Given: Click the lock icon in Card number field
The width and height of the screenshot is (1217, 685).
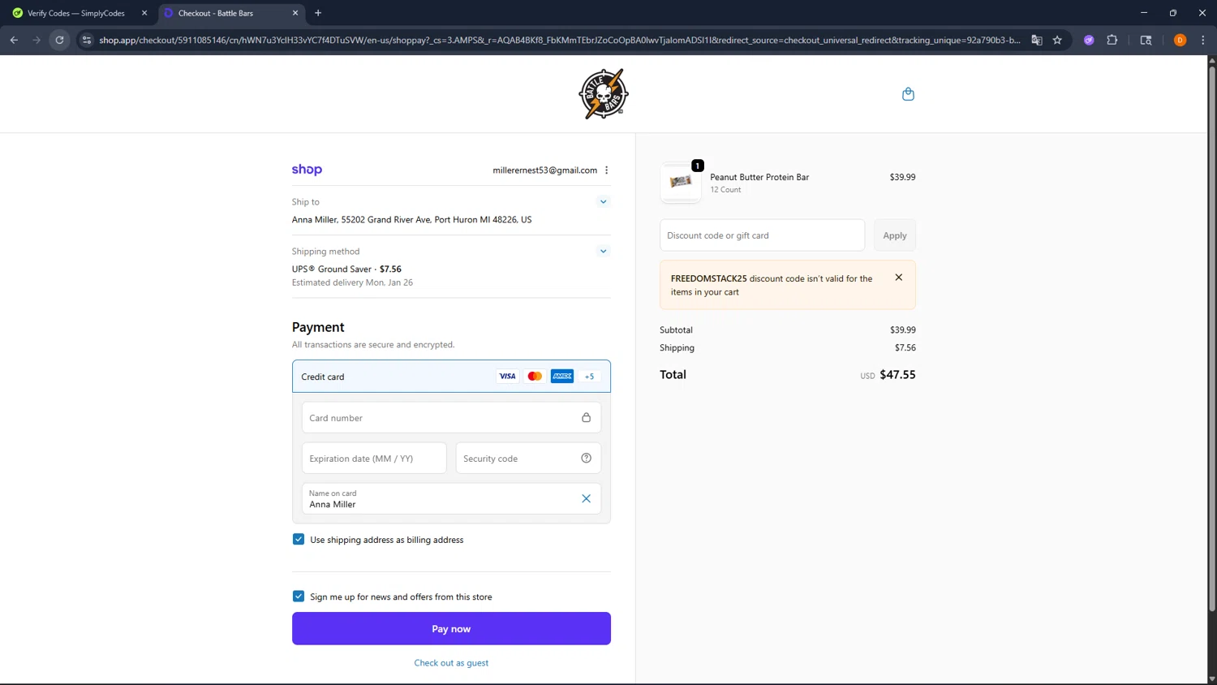Looking at the screenshot, I should click(586, 418).
